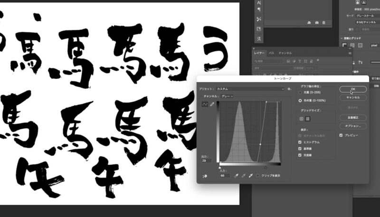The image size is (380, 217).
Task: Choose the detailed grid size icon
Action: pyautogui.click(x=307, y=119)
